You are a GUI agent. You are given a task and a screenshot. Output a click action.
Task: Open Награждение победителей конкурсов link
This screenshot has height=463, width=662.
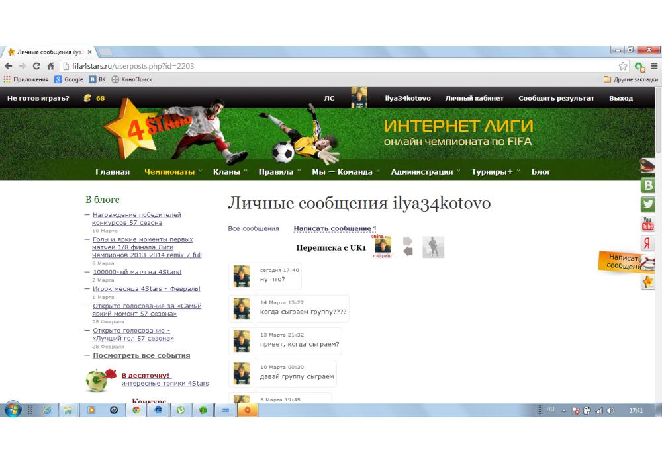coord(136,218)
